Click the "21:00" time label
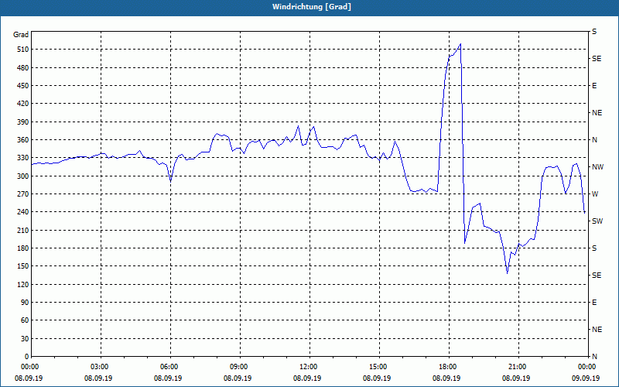Image resolution: width=619 pixels, height=387 pixels. click(x=517, y=367)
